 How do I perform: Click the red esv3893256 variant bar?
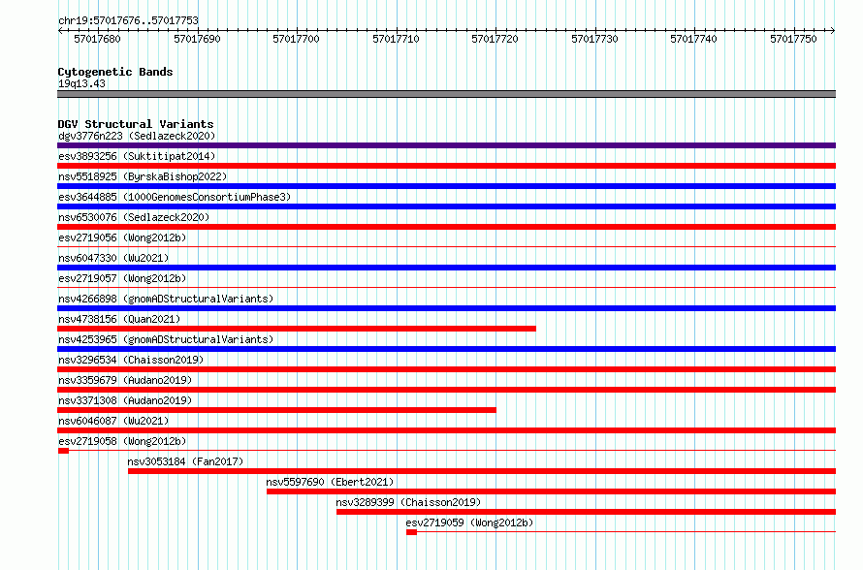446,166
